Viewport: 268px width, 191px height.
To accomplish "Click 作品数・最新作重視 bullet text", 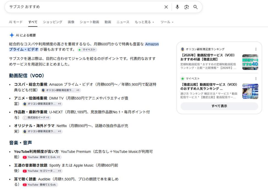I will pyautogui.click(x=31, y=112).
